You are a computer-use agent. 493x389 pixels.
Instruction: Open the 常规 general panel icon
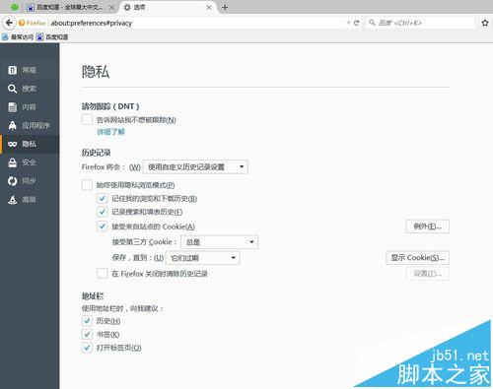coord(12,70)
